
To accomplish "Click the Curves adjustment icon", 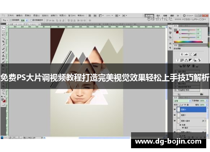I will coord(191,55).
